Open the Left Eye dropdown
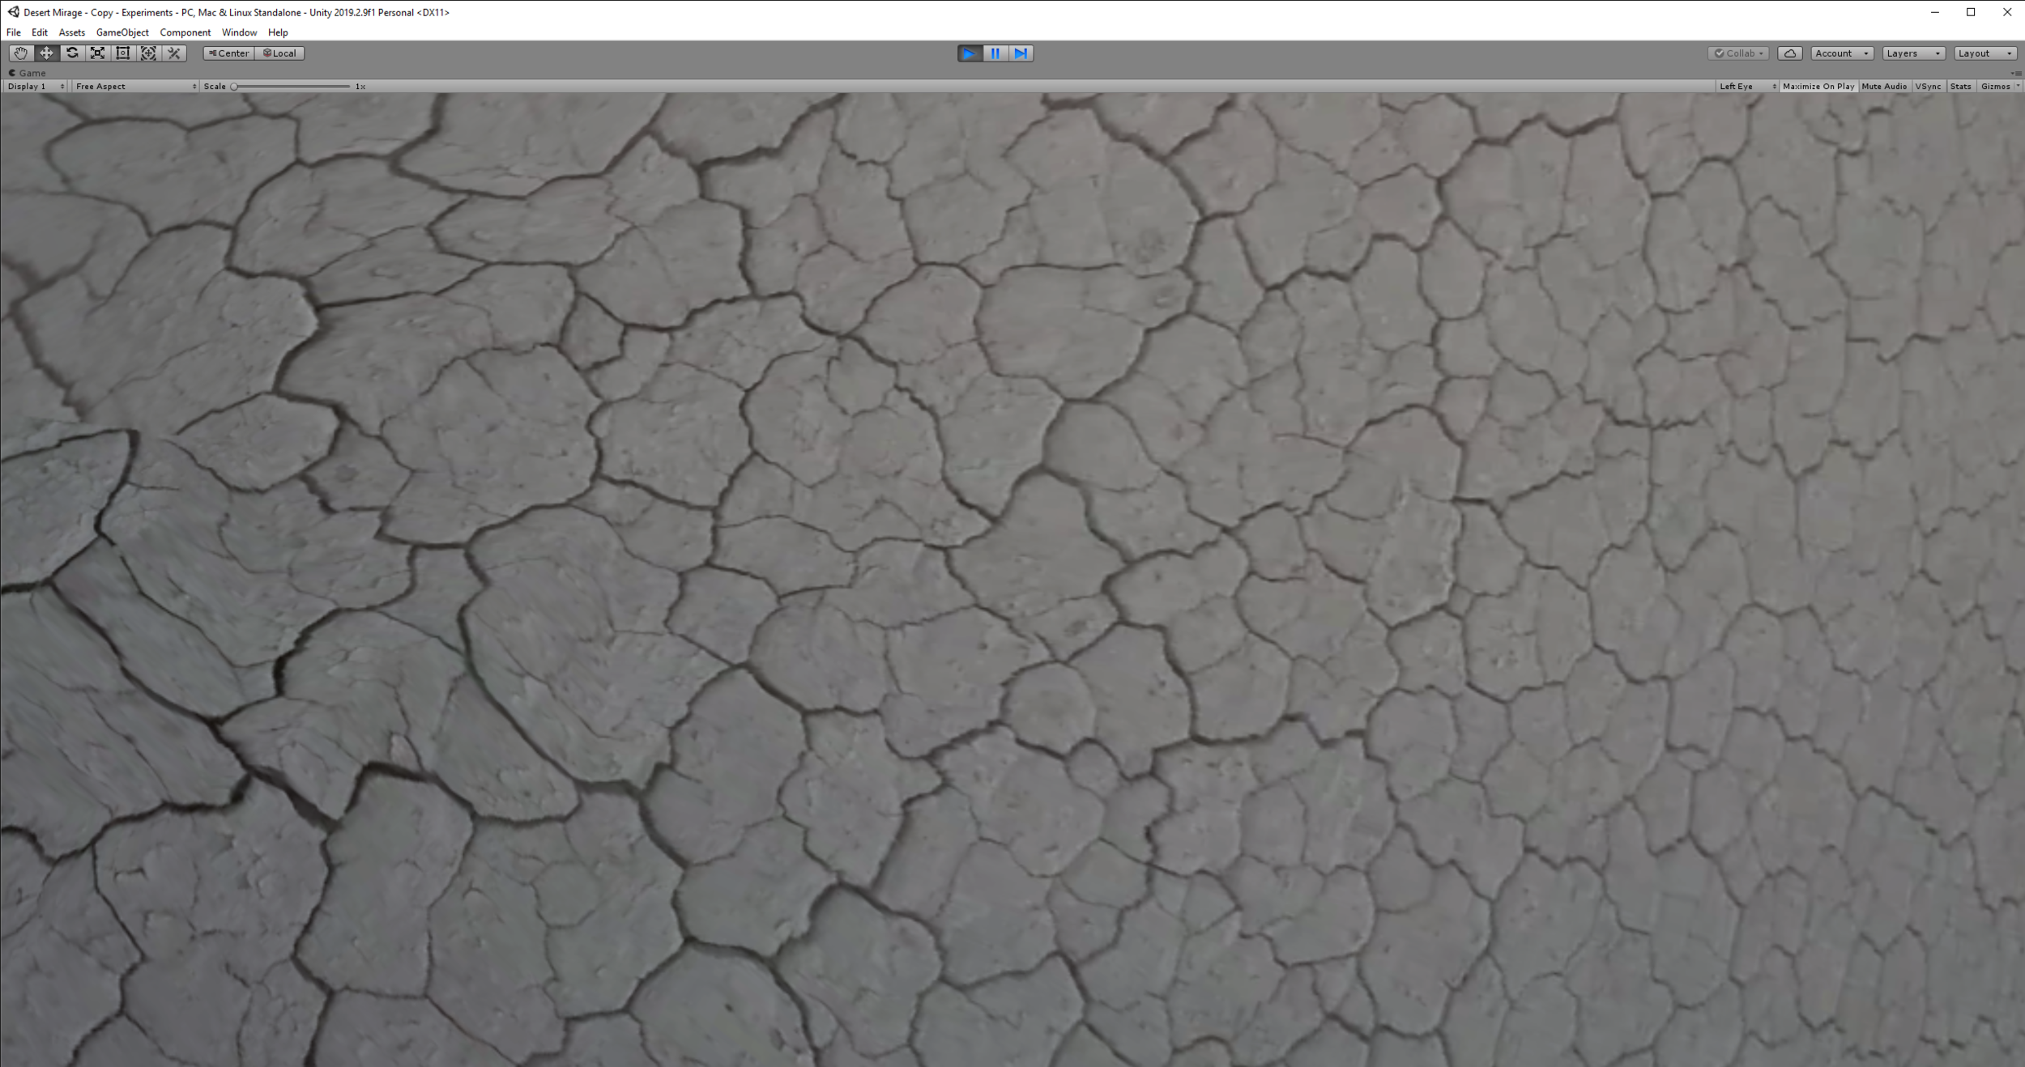This screenshot has height=1067, width=2025. tap(1747, 87)
